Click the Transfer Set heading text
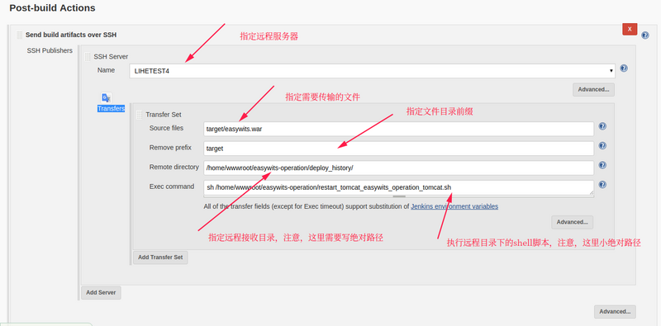This screenshot has width=661, height=326. click(x=164, y=115)
